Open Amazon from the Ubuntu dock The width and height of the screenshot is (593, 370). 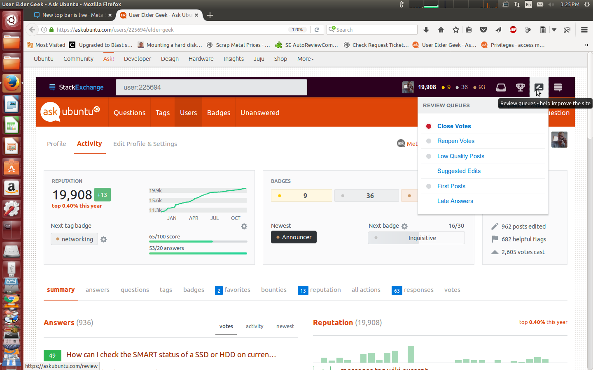(x=12, y=188)
